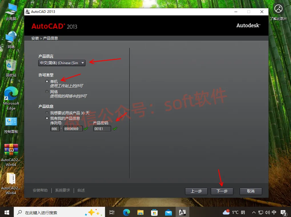The height and width of the screenshot is (217, 291).
Task: Select the 此电脑 This PC desktop icon
Action: point(11,12)
